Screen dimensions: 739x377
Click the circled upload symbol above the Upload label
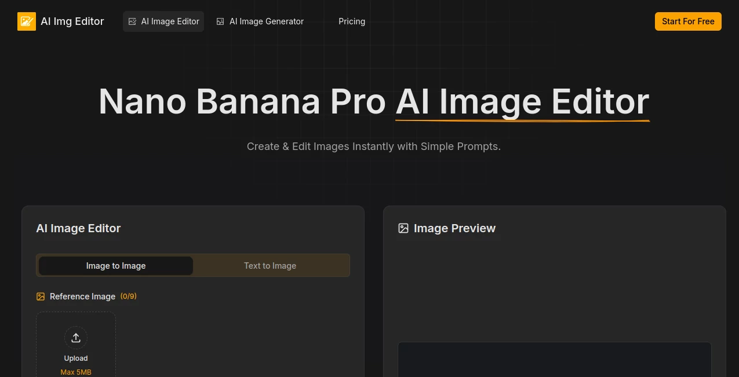76,338
